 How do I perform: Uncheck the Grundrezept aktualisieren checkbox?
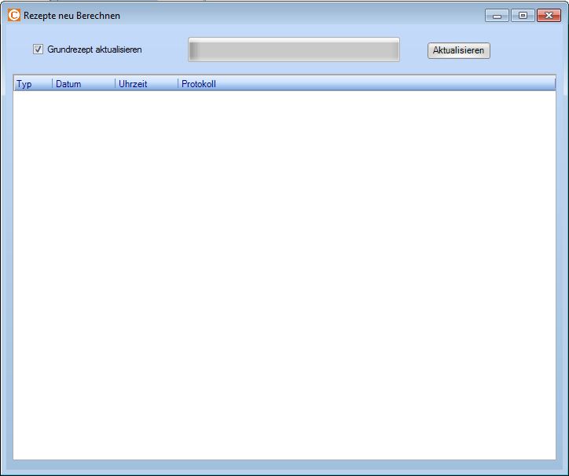pos(38,49)
